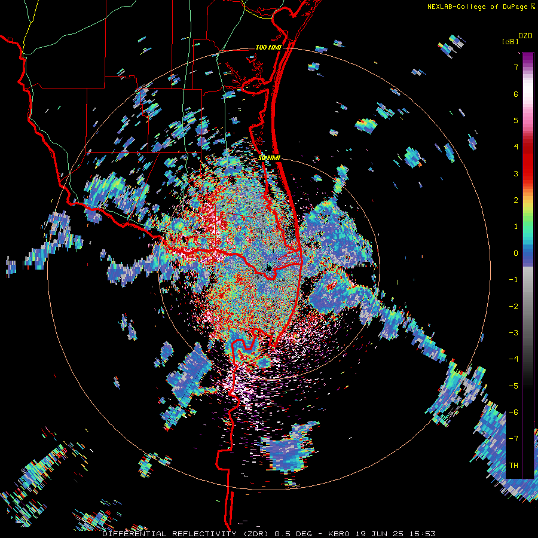Click the purple top of the ZDR color bar

(x=528, y=59)
